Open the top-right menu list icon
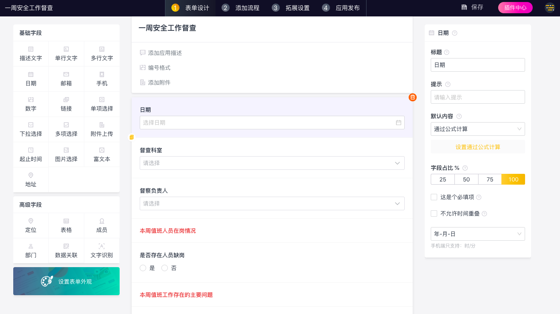 pyautogui.click(x=550, y=8)
